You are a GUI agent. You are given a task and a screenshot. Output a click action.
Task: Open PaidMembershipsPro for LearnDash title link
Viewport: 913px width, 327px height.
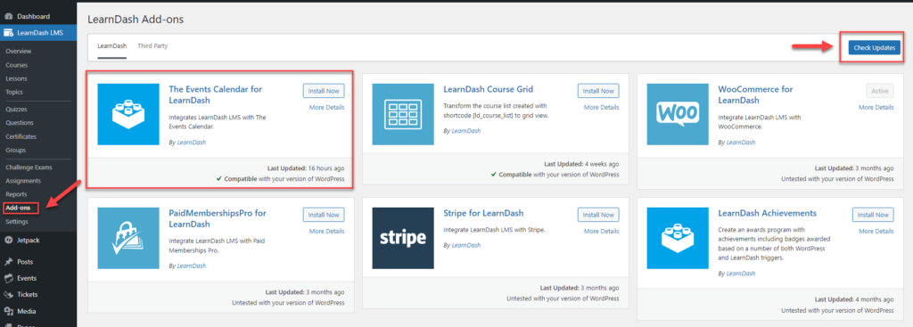click(218, 219)
